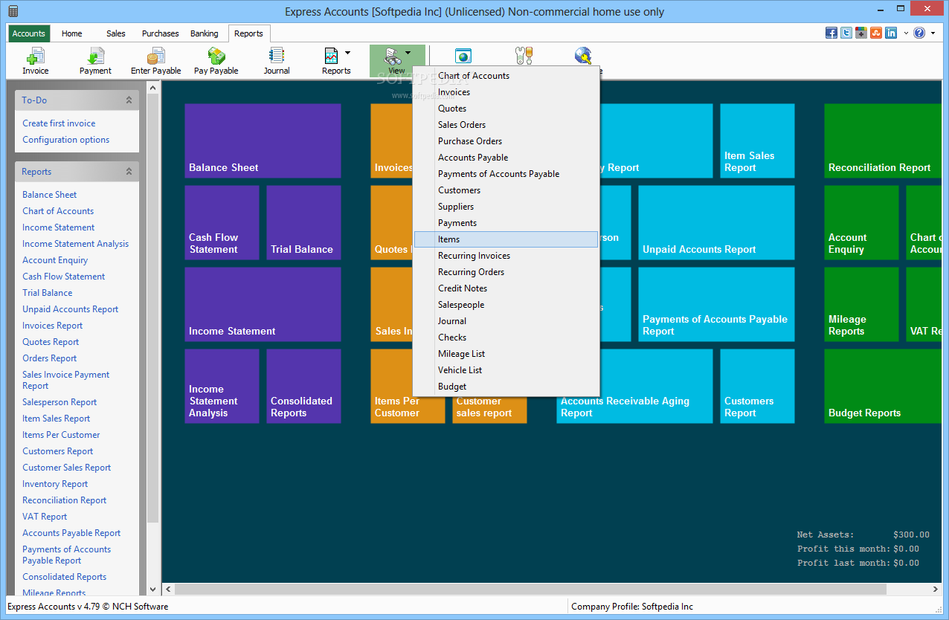Click the sidebar scroll down arrow
This screenshot has width=949, height=620.
tap(152, 590)
